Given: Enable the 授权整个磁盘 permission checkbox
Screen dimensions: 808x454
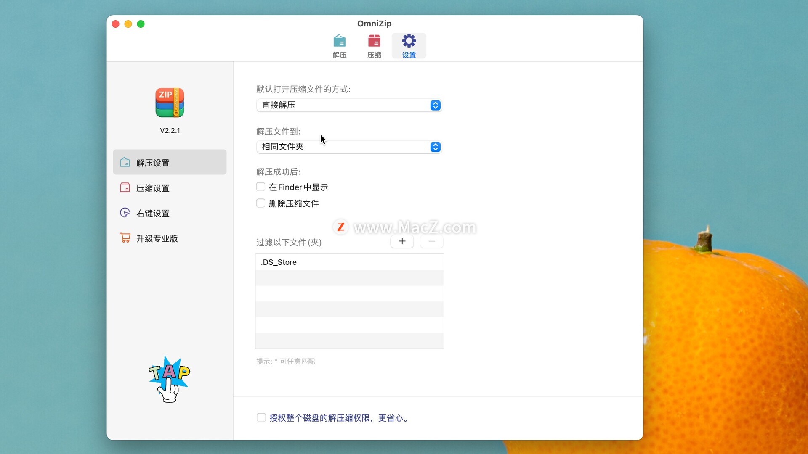Looking at the screenshot, I should click(x=261, y=417).
